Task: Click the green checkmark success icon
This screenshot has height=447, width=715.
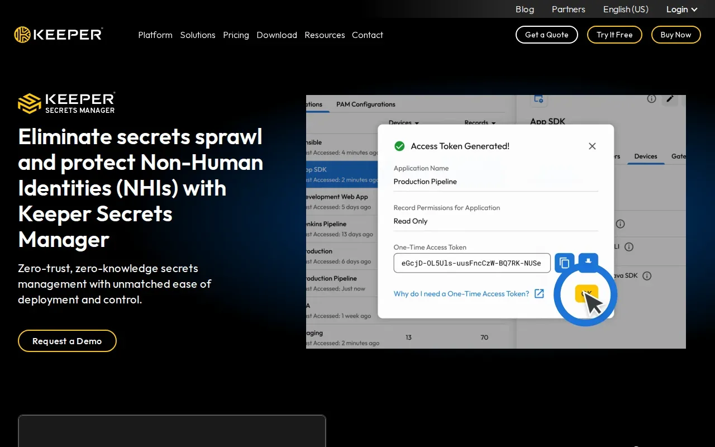Action: [399, 146]
